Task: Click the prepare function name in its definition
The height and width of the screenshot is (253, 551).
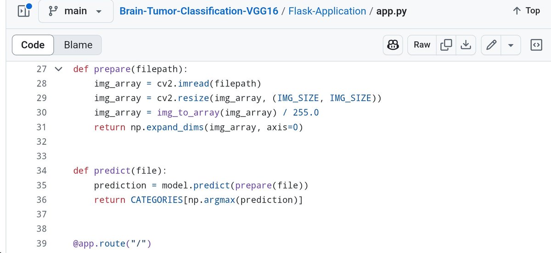Action: (x=112, y=69)
